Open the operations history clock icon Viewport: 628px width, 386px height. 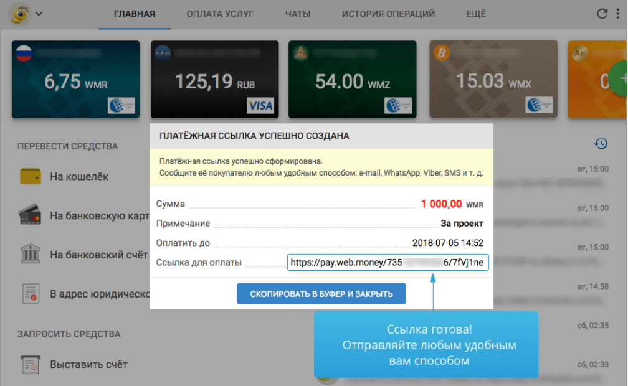tap(601, 144)
